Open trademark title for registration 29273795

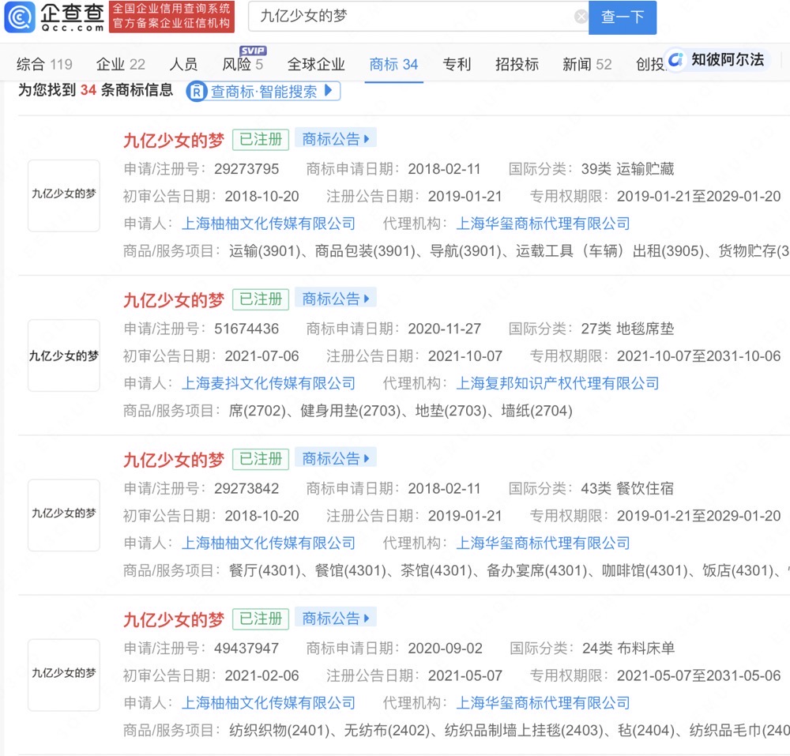(x=174, y=140)
